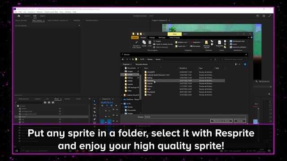
Task: Toggle bottom video track eye output
Action: [117, 121]
